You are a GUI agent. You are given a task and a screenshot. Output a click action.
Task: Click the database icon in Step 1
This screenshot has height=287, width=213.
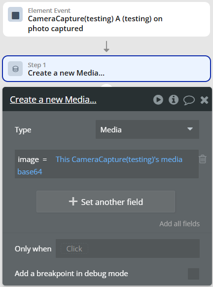[x=15, y=69]
